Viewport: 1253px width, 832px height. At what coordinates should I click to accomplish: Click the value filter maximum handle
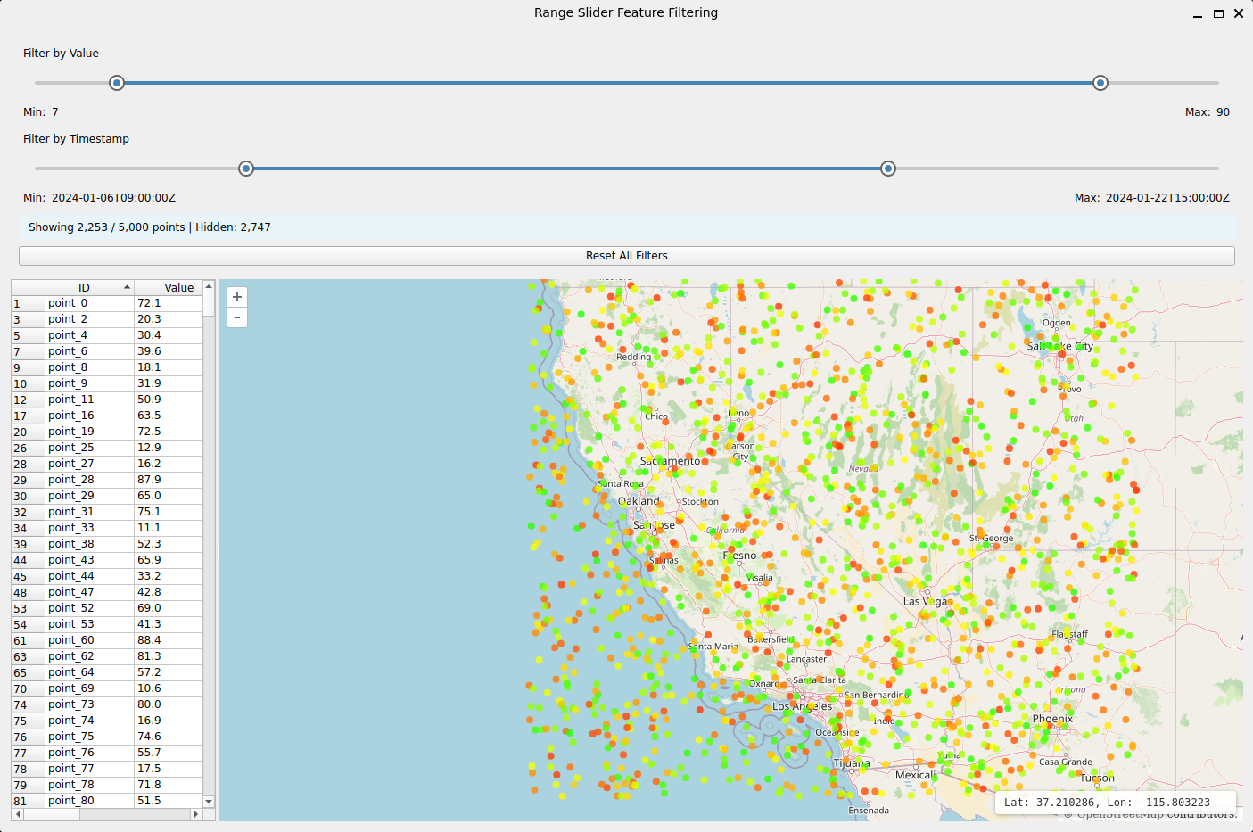1100,83
